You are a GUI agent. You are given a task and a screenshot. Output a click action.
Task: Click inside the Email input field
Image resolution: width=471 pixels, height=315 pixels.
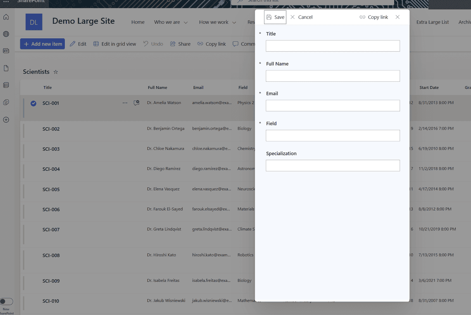[333, 106]
